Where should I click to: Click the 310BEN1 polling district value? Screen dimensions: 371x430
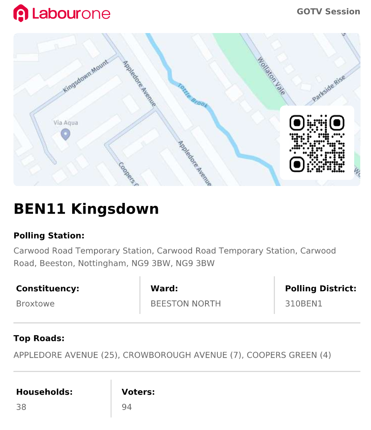click(303, 304)
